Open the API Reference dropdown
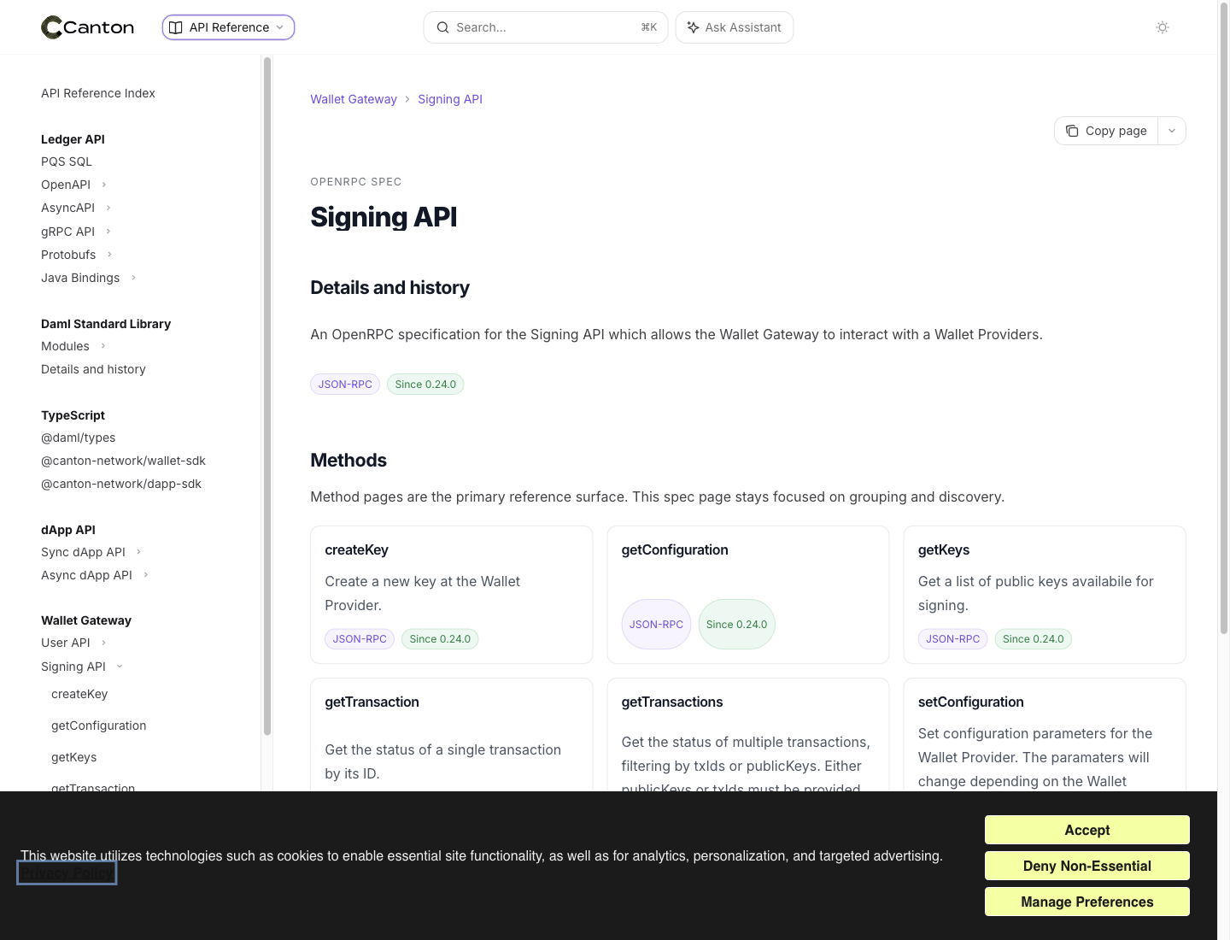Screen dimensions: 1230x940 click(x=228, y=27)
